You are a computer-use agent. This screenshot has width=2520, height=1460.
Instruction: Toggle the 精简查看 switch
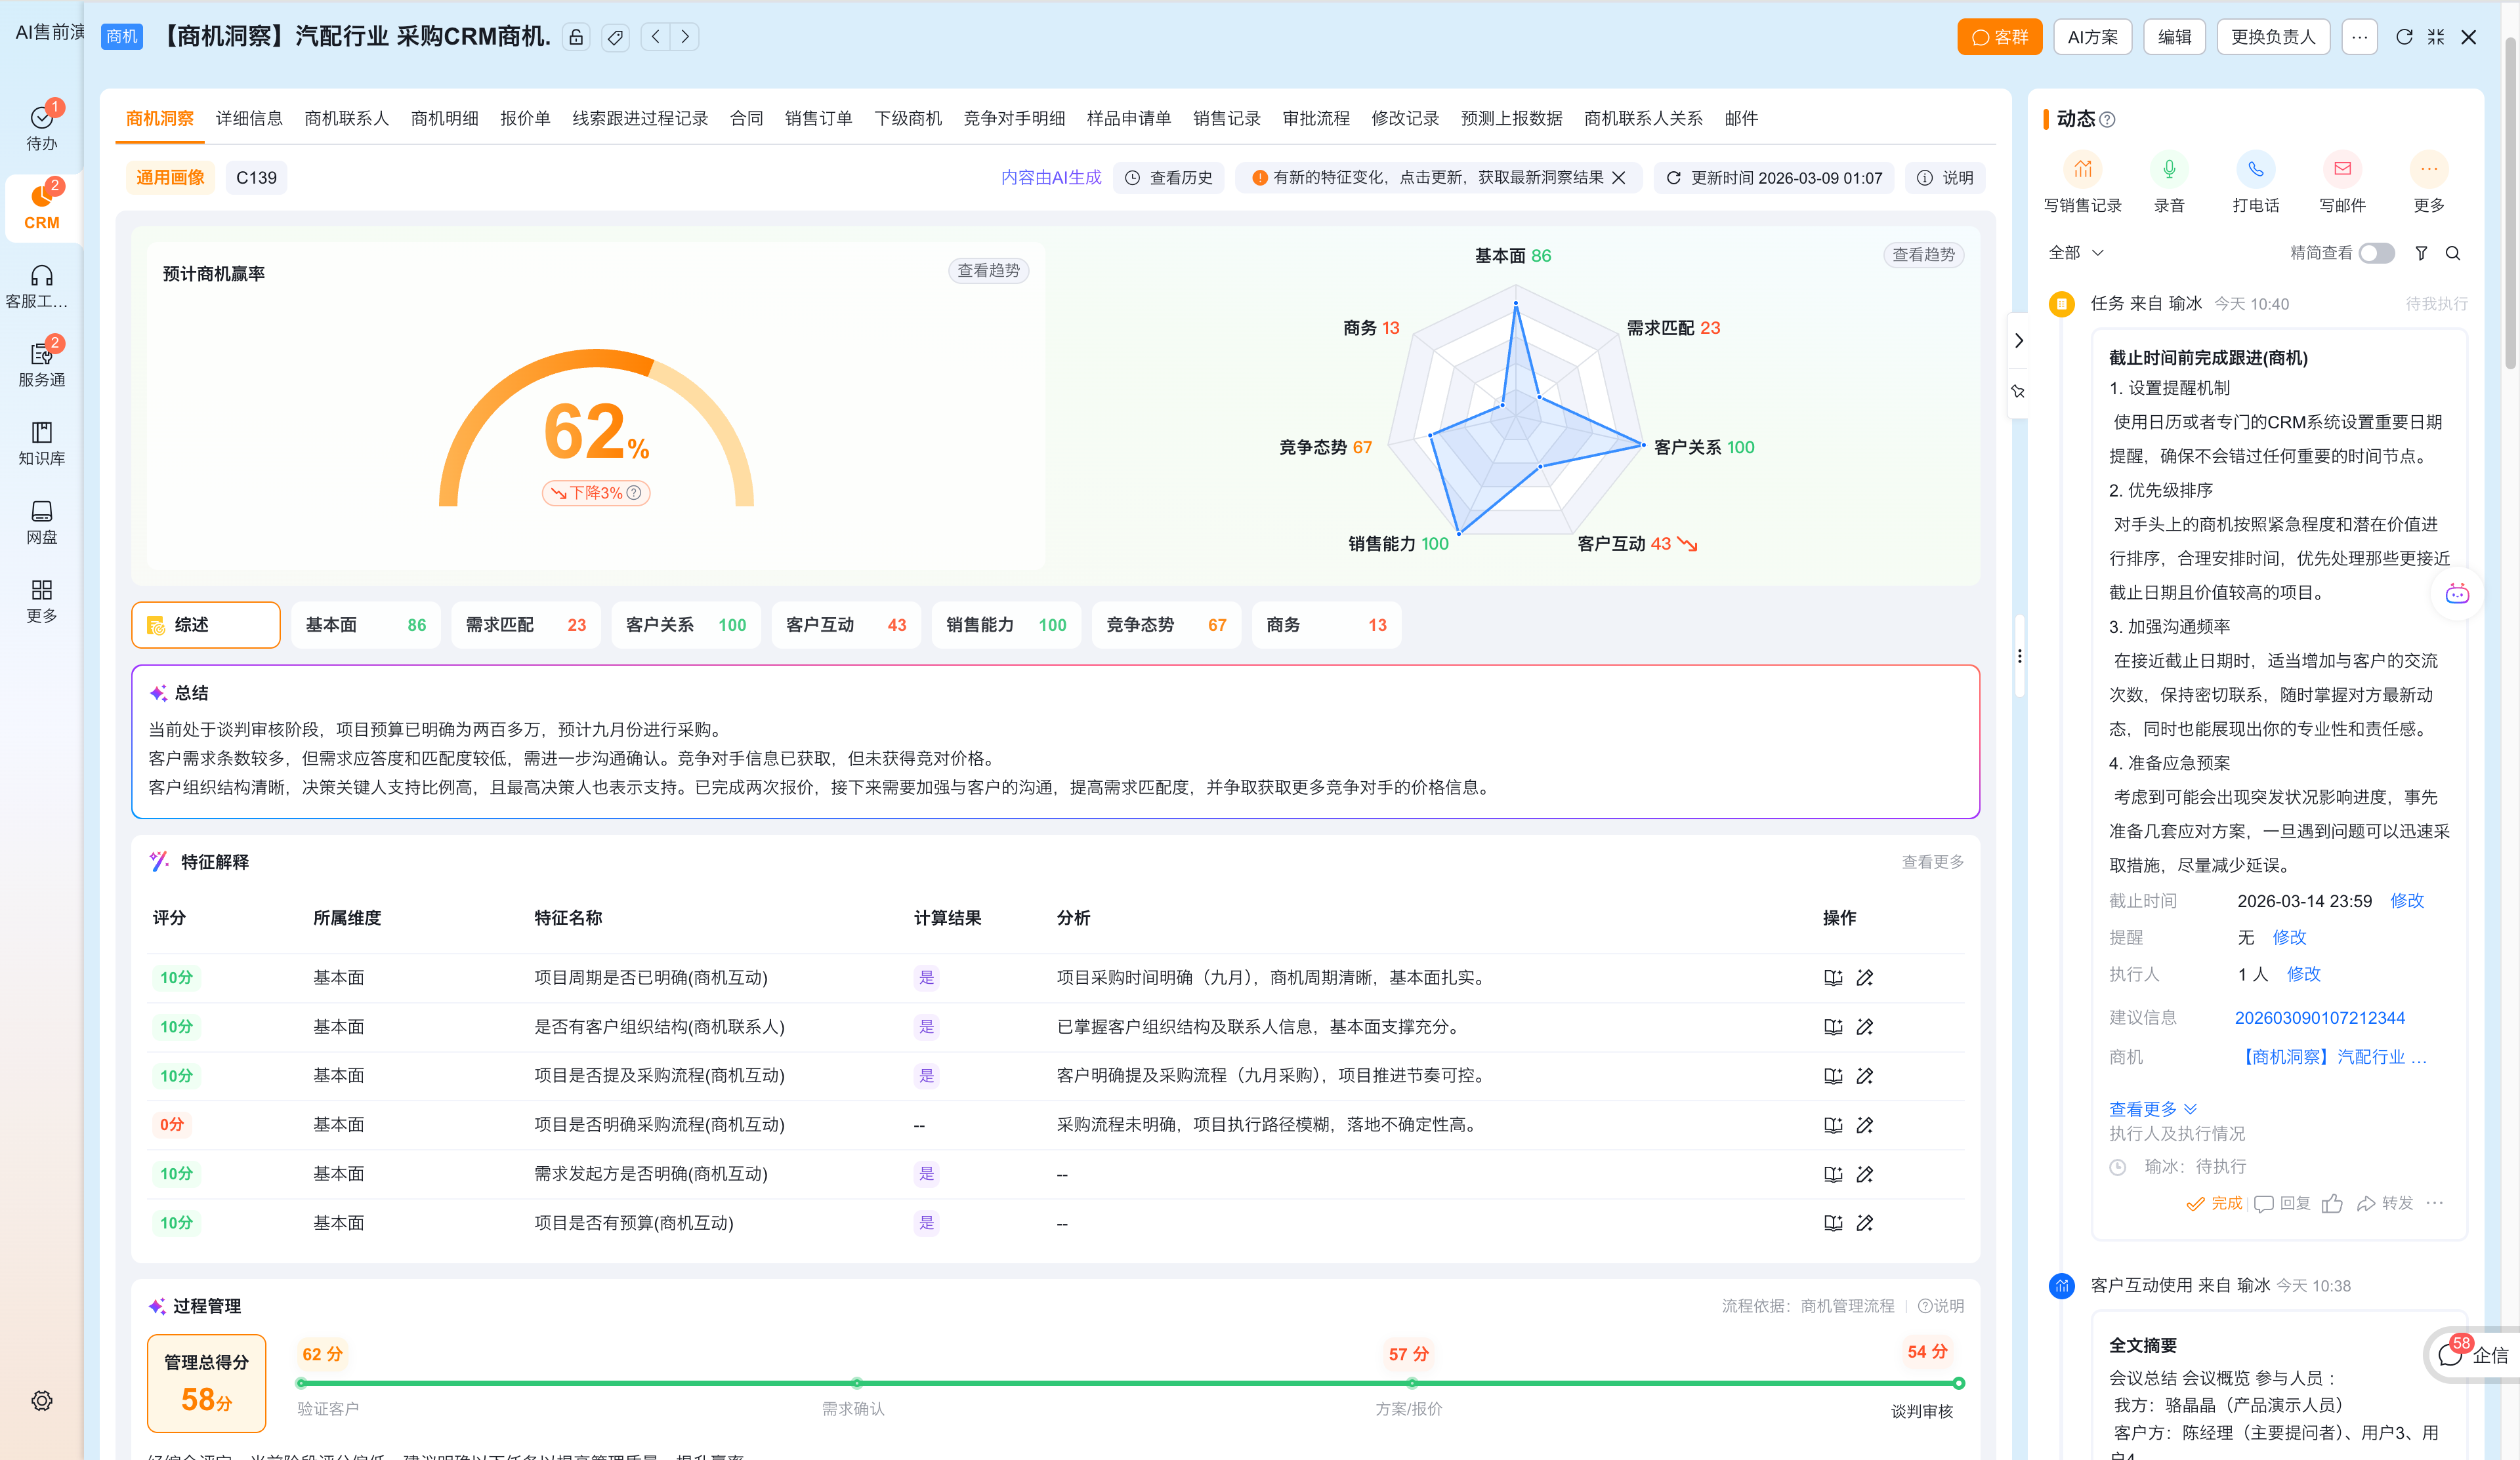click(x=2376, y=254)
